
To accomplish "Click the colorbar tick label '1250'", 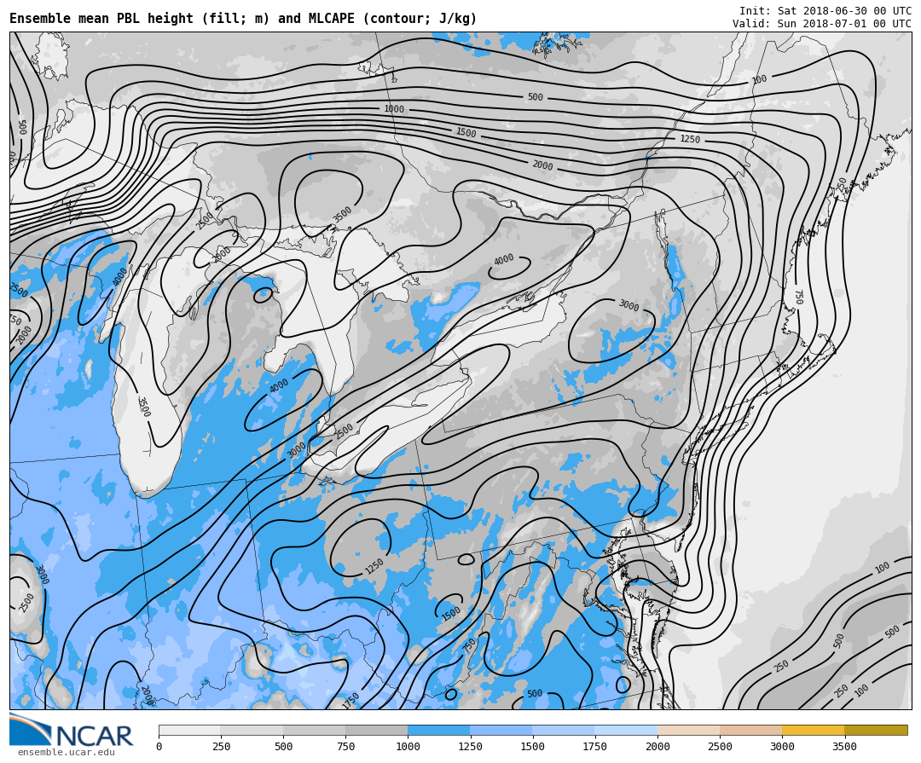I will click(x=470, y=747).
